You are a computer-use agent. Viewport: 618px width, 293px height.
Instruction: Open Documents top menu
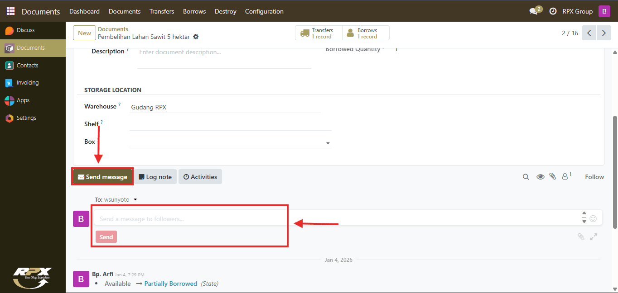pos(125,11)
